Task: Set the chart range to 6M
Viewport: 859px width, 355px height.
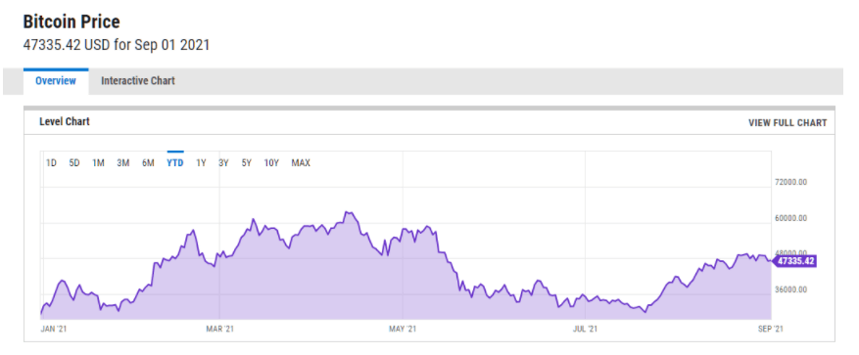Action: (x=148, y=163)
